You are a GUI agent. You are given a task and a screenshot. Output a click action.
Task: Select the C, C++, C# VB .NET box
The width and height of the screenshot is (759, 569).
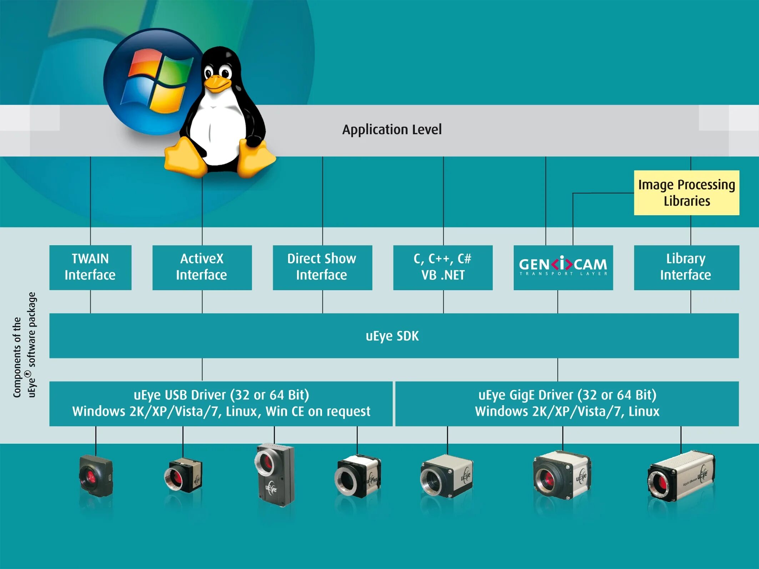pyautogui.click(x=443, y=267)
